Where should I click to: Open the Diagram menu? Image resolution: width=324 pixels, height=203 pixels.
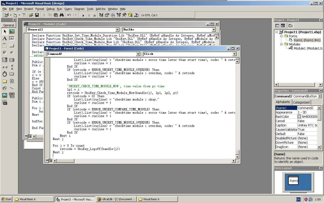point(79,9)
